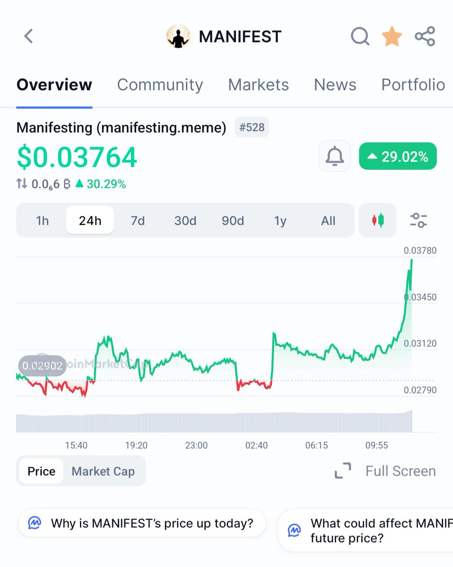
Task: Tap the 02:40 time axis label
Action: click(x=257, y=445)
